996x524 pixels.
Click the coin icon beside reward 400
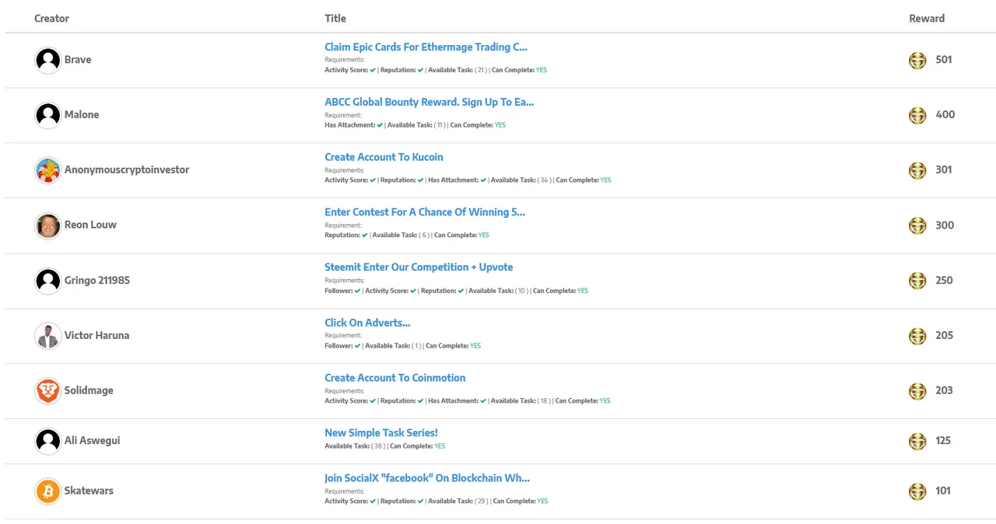pos(918,115)
